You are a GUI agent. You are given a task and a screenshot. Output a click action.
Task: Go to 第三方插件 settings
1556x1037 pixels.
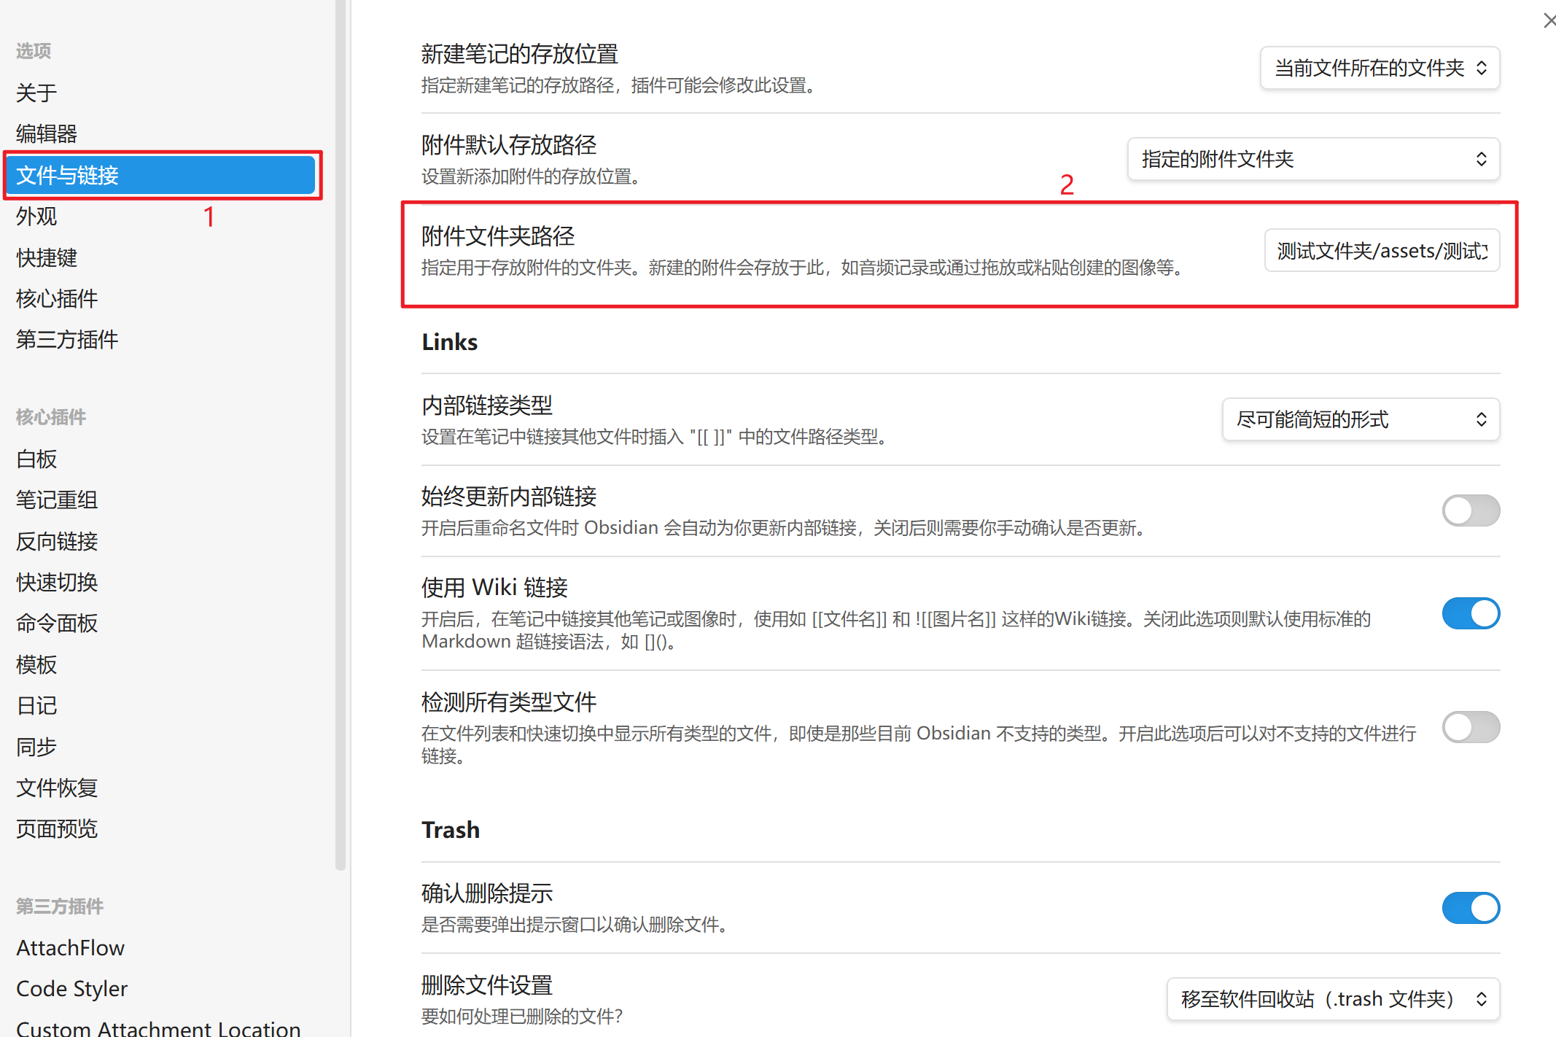click(x=67, y=339)
